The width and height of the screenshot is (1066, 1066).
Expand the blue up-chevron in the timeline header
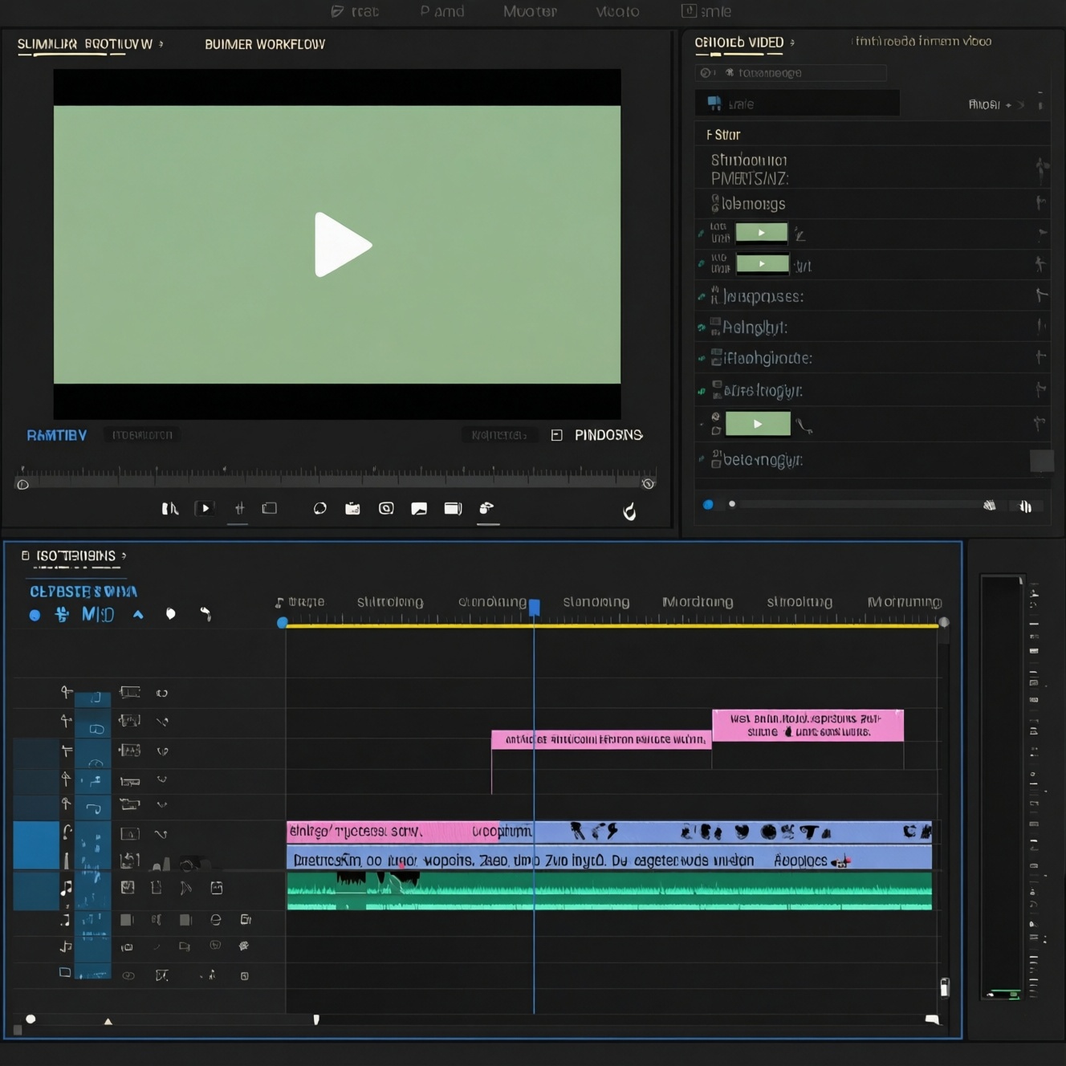point(138,615)
